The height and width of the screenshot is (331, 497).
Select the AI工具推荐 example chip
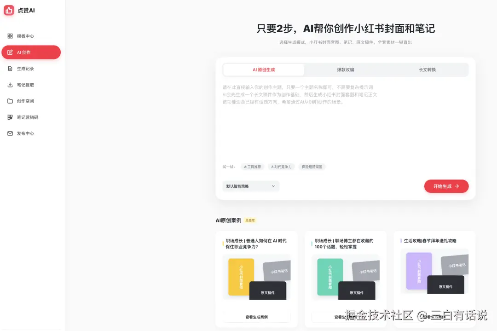(x=252, y=167)
